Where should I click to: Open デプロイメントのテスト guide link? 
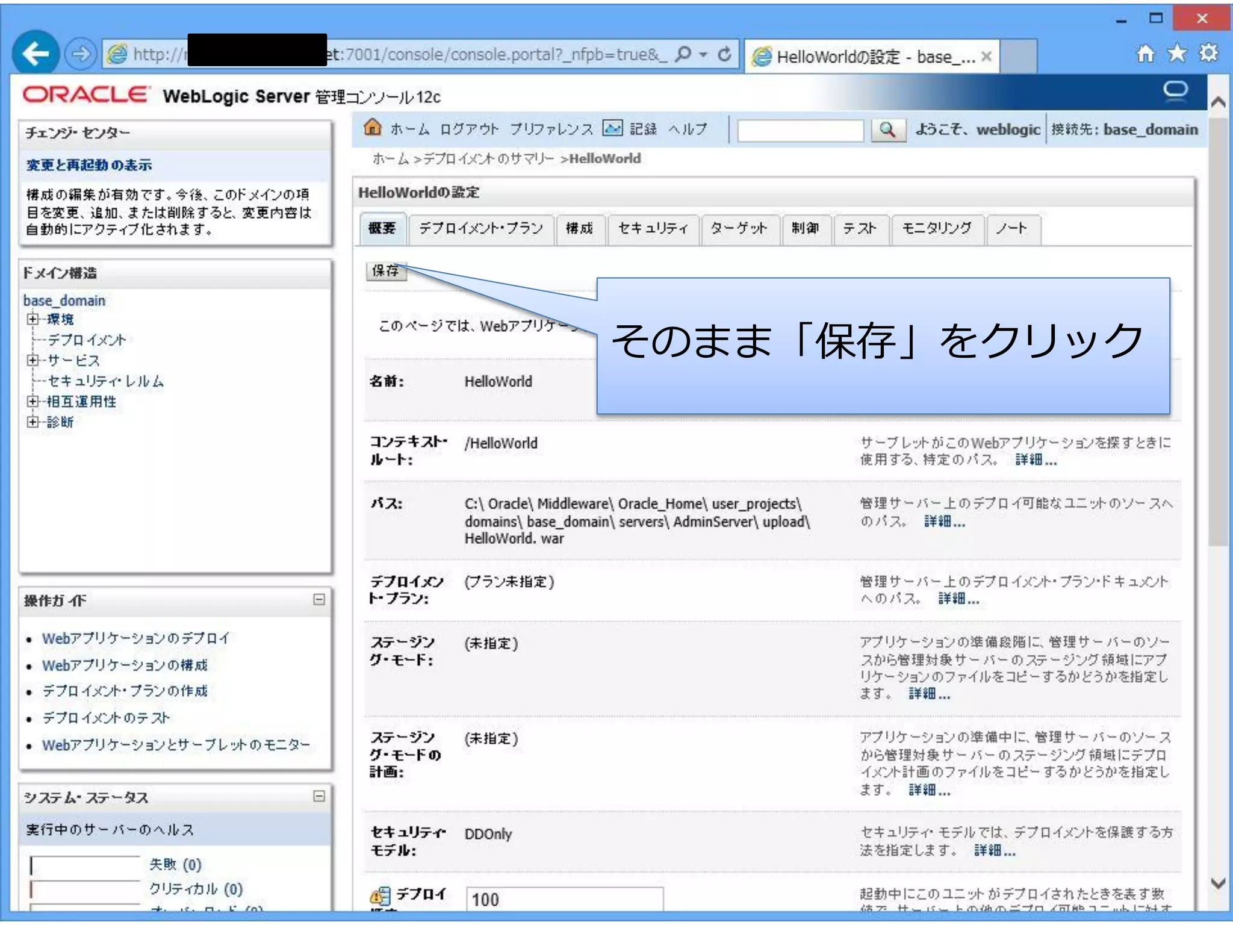point(106,718)
